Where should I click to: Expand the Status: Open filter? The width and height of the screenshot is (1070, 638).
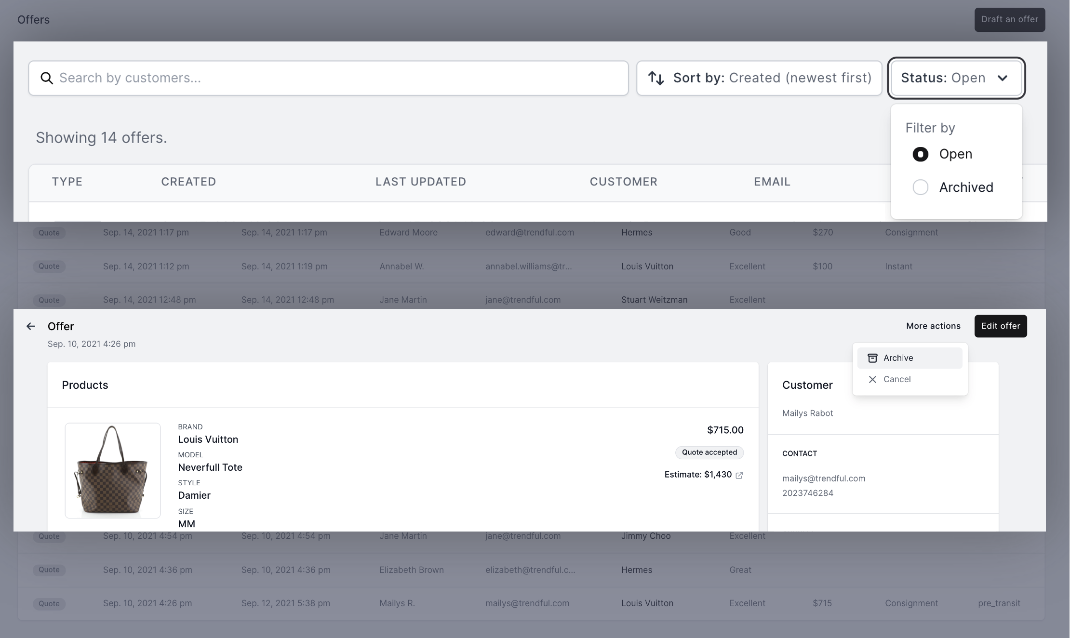click(x=943, y=78)
